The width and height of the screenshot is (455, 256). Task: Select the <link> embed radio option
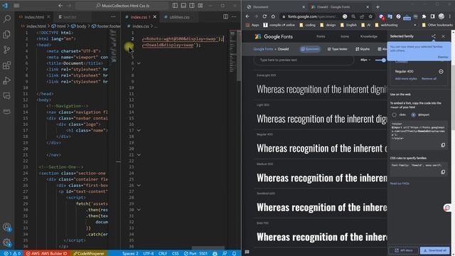pos(394,115)
